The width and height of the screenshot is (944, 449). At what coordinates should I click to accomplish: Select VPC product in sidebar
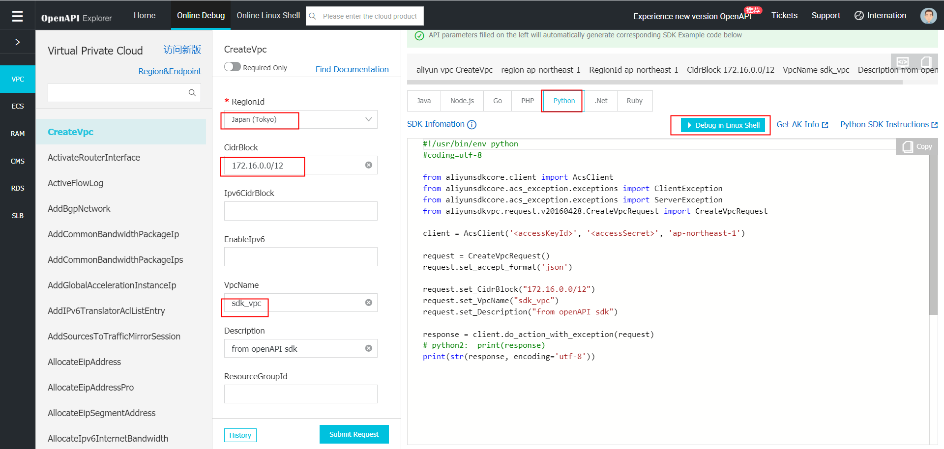pyautogui.click(x=18, y=79)
